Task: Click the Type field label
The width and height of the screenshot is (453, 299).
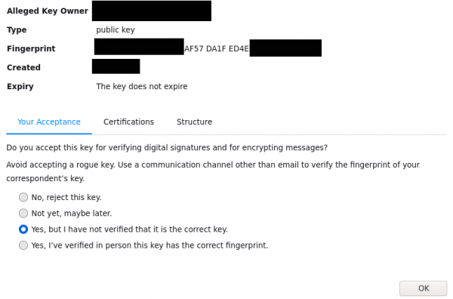Action: (x=17, y=29)
